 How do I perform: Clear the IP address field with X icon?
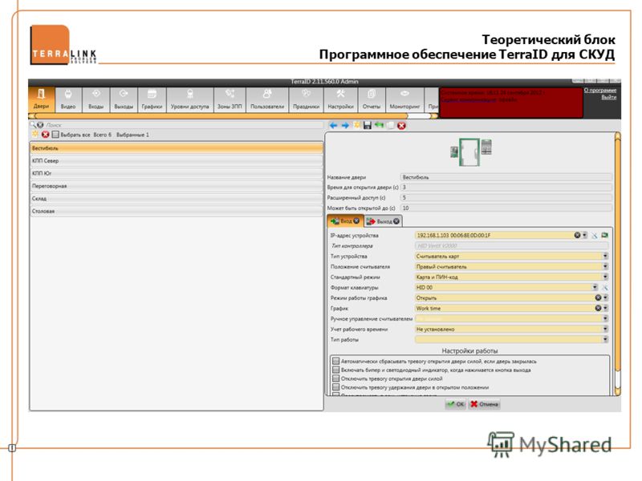[577, 235]
